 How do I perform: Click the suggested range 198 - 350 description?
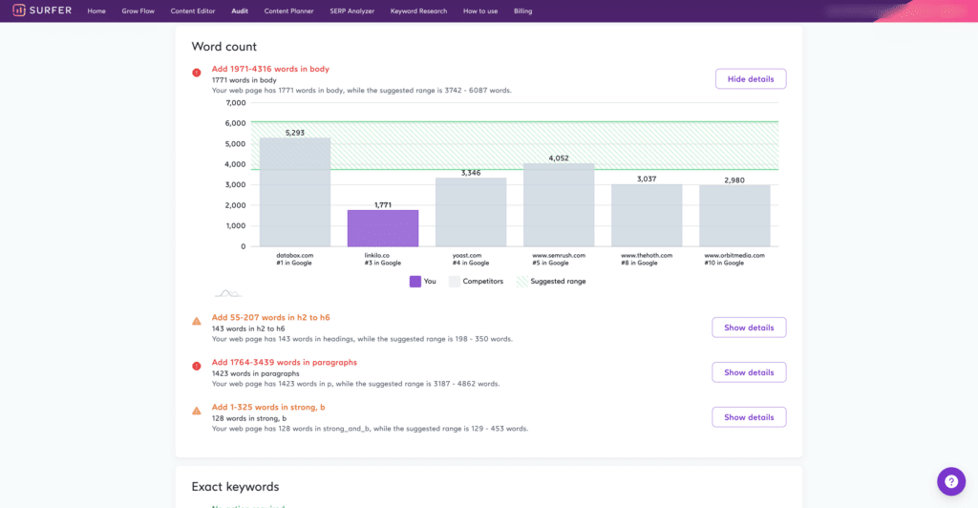tap(362, 339)
